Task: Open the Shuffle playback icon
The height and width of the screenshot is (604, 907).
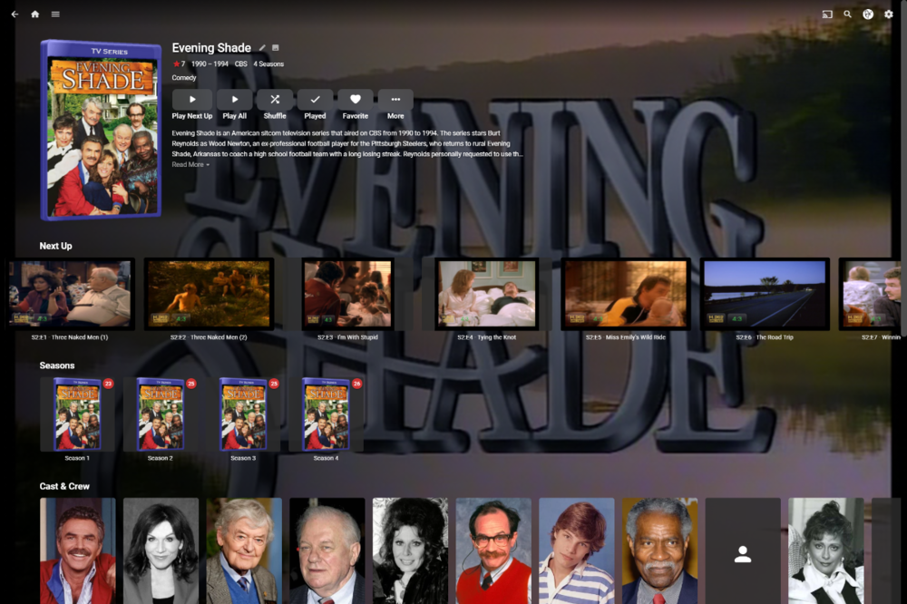Action: (274, 100)
